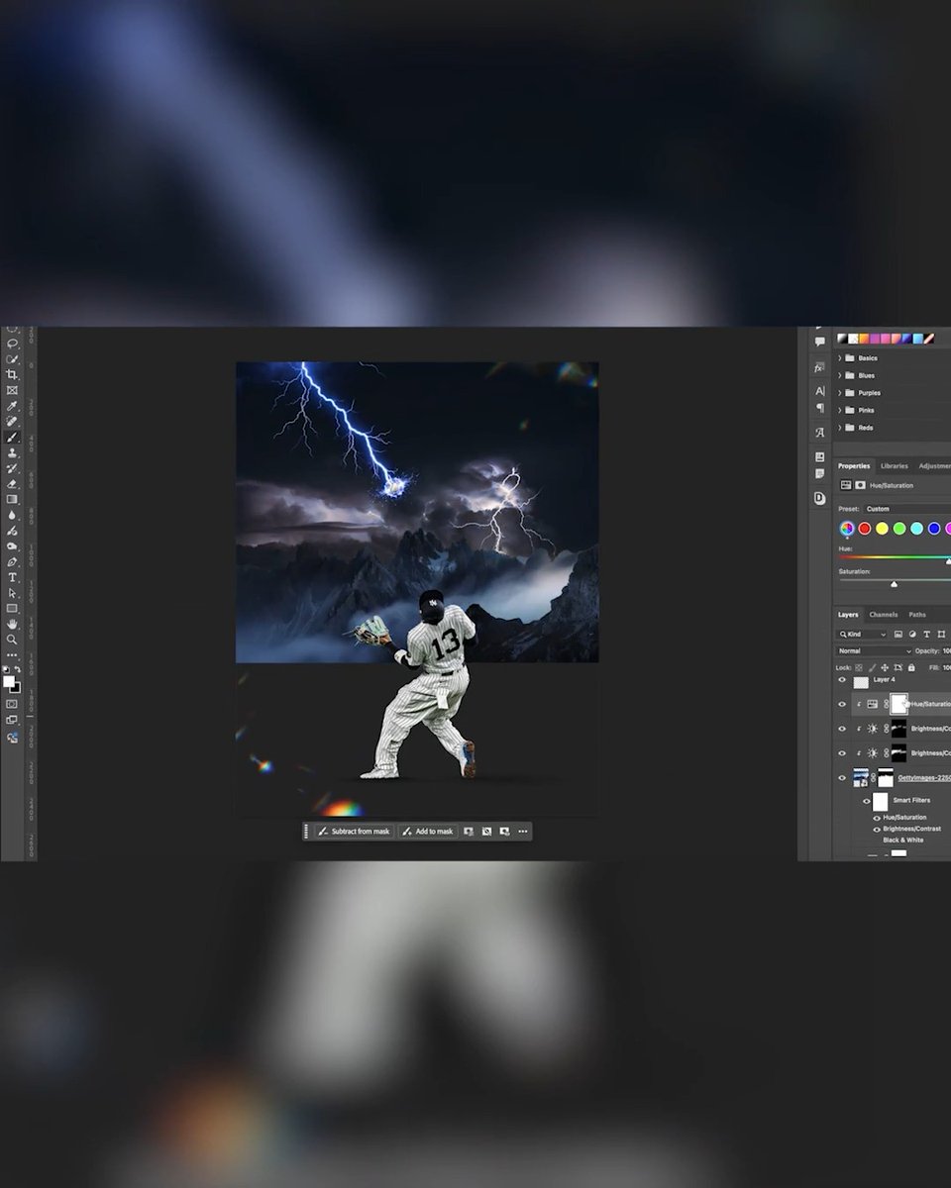Change screen mode from the toolbar
The width and height of the screenshot is (951, 1188).
click(12, 719)
